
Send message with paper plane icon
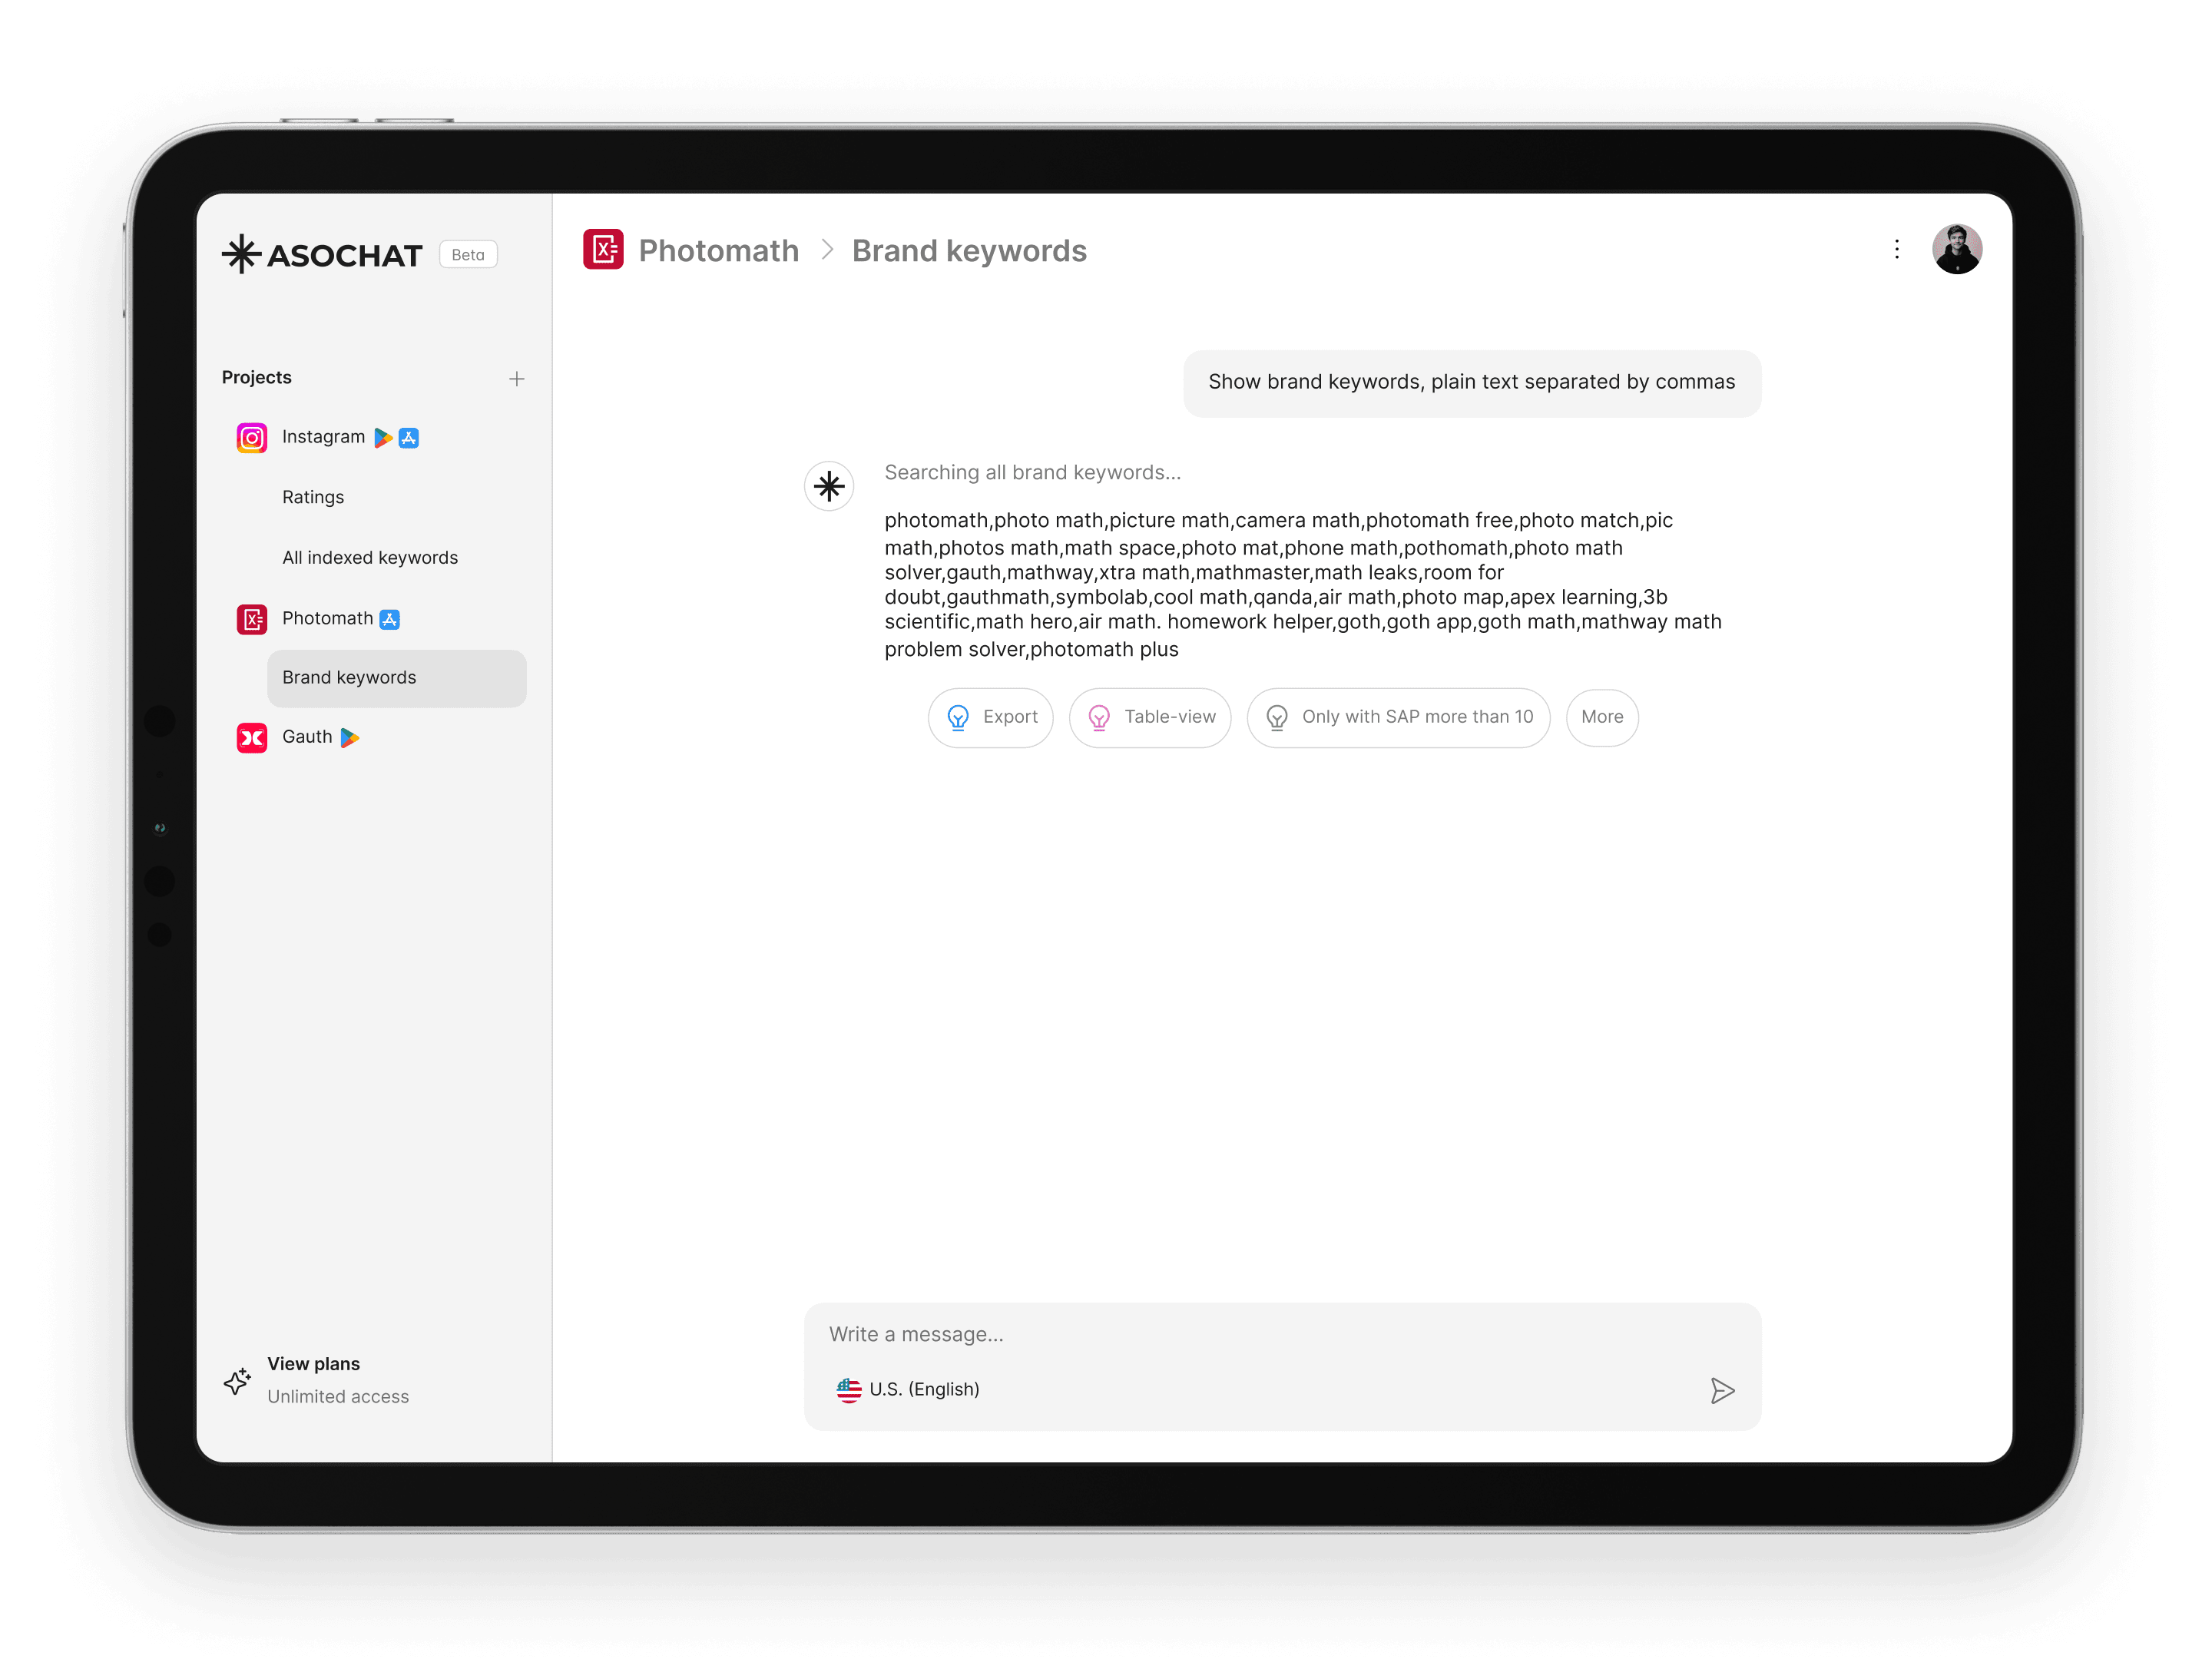click(1721, 1390)
